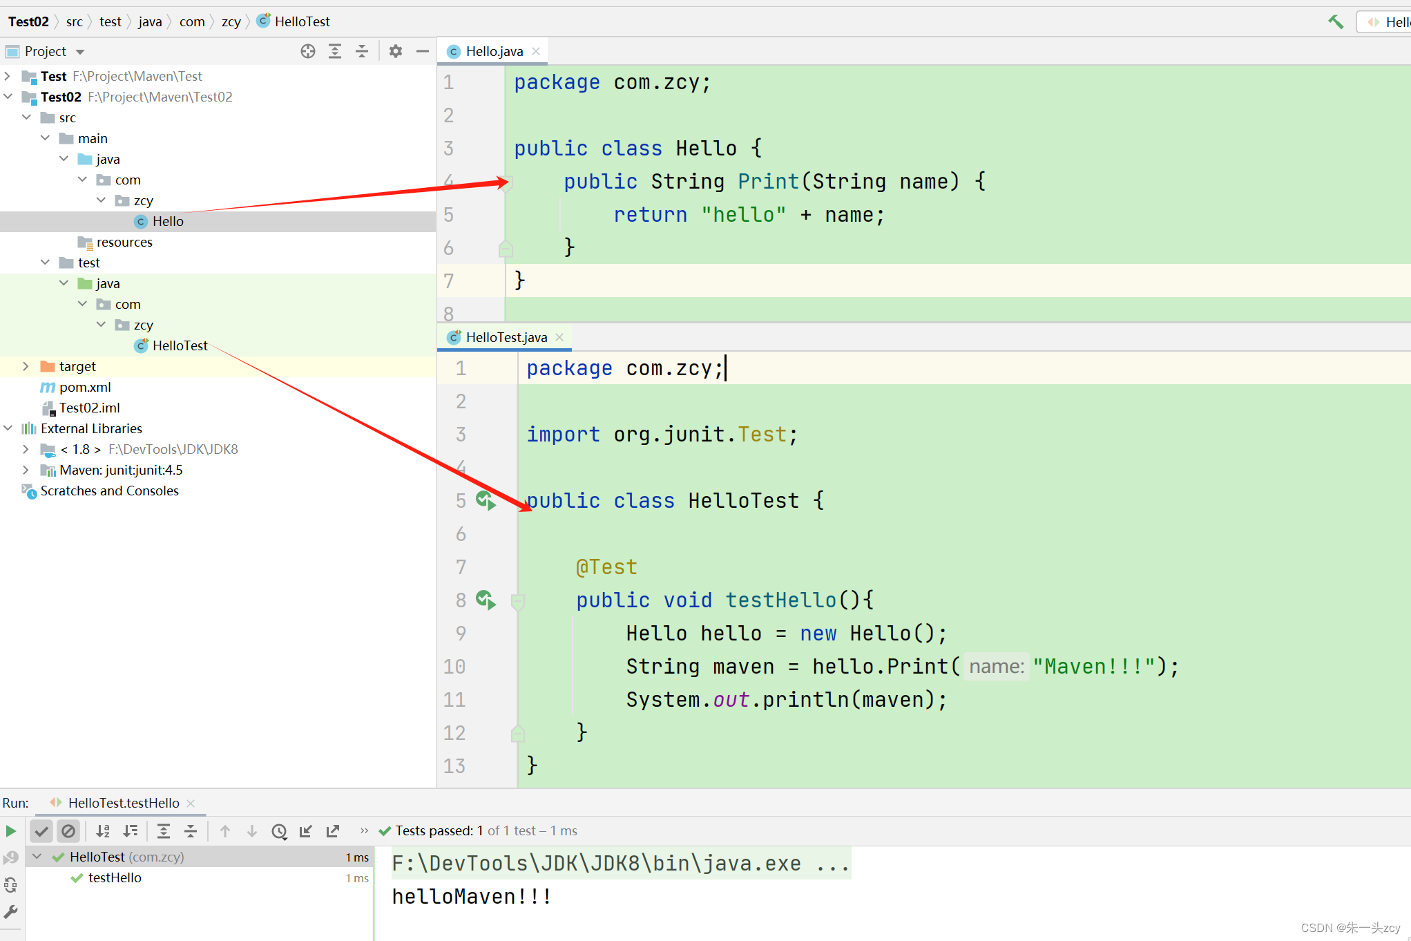Click console output helloMaven!!! line
Screen dimensions: 1411x941
point(472,896)
